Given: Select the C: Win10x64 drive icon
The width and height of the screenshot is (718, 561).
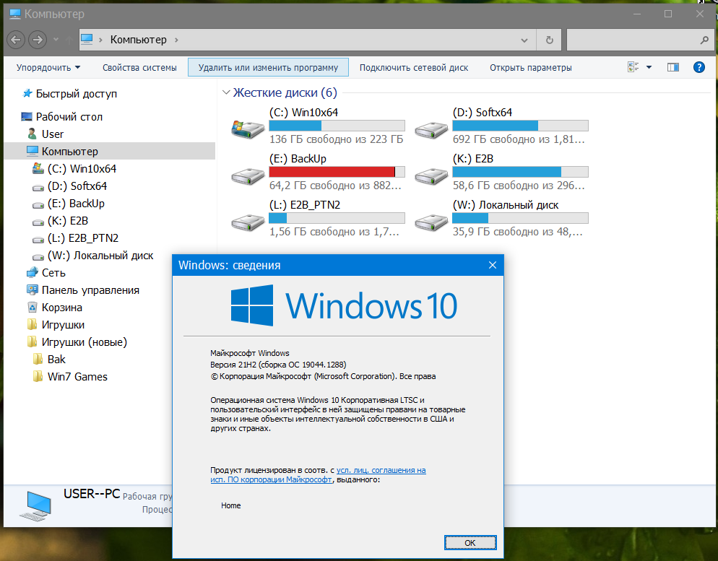Looking at the screenshot, I should coord(247,129).
